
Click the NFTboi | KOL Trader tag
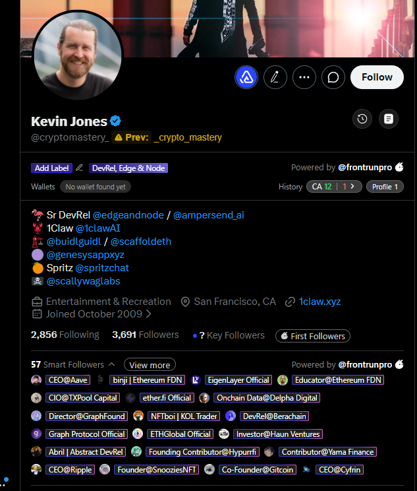[184, 416]
